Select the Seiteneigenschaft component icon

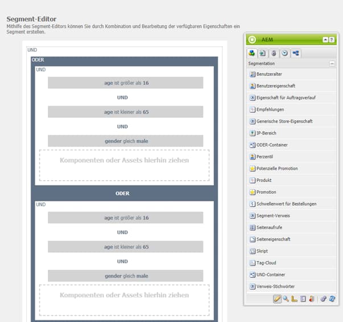(x=253, y=239)
